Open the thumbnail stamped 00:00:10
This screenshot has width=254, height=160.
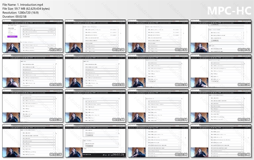click(33, 36)
